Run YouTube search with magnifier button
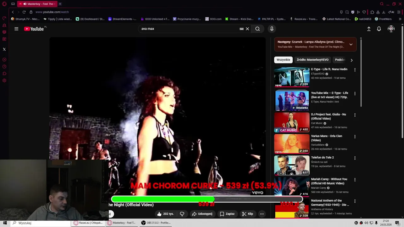 click(x=258, y=29)
